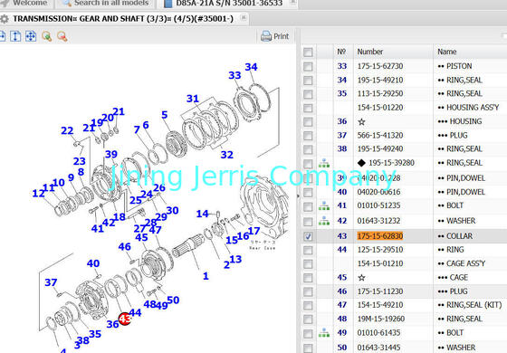Open structure icon for 195-15-39280 row
Viewport: 507px width, 353px height.
(x=324, y=163)
